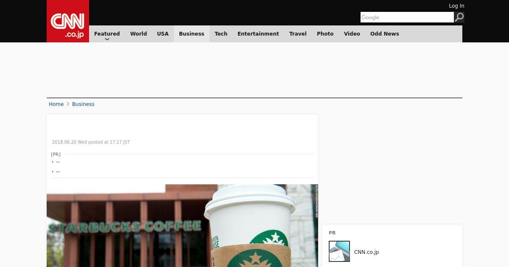The image size is (509, 267).
Task: Open the Entertainment section
Action: 258,33
